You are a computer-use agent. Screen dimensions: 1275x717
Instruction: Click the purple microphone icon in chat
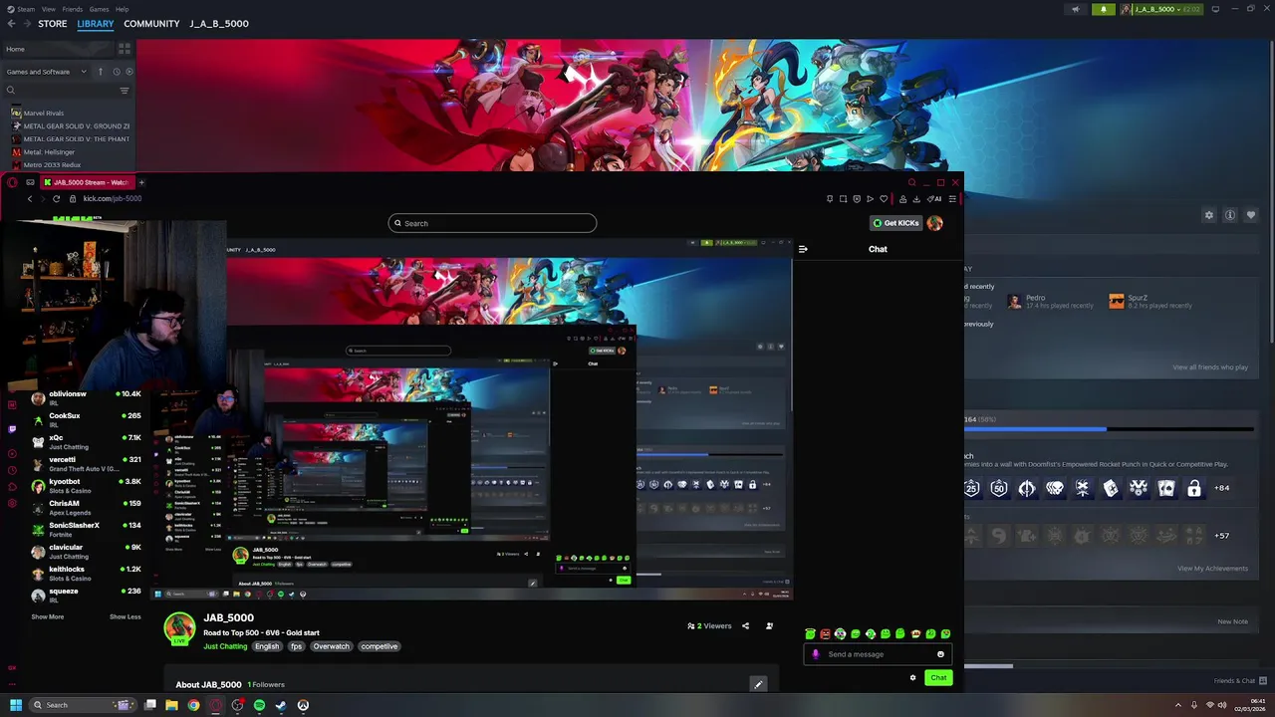816,654
